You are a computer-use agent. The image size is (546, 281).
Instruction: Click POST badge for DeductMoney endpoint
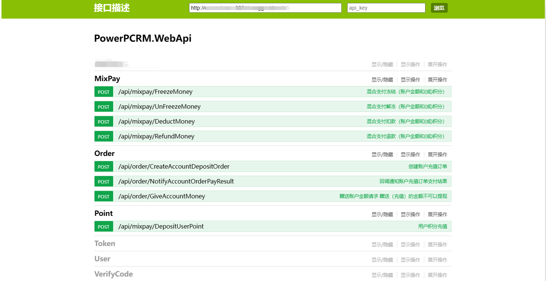click(103, 122)
